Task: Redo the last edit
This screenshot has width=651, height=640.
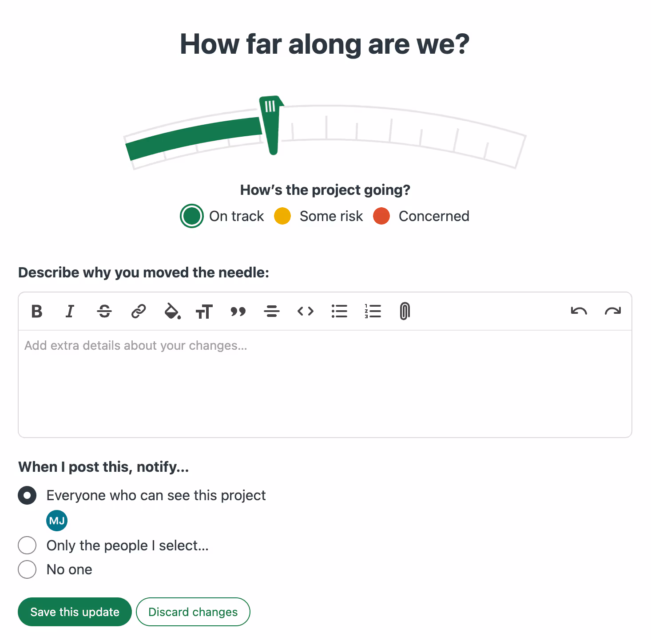Action: pos(613,311)
